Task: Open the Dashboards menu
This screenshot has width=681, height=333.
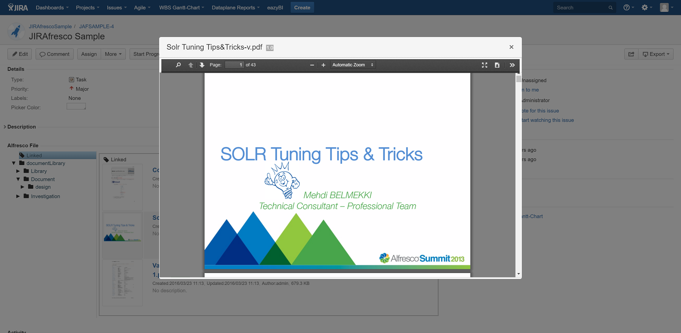Action: [52, 7]
